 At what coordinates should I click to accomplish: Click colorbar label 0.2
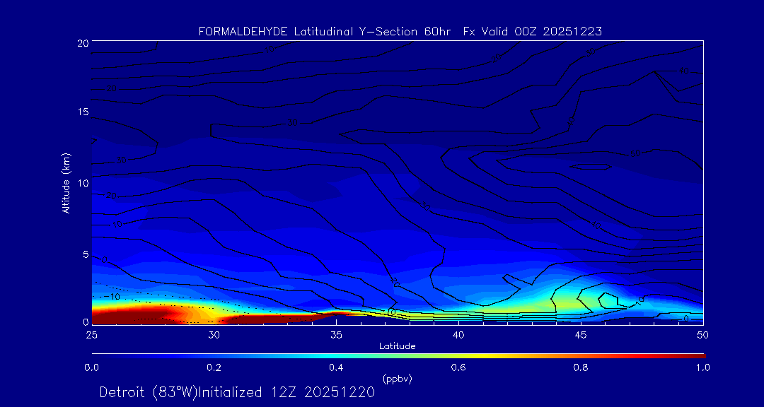(x=214, y=367)
